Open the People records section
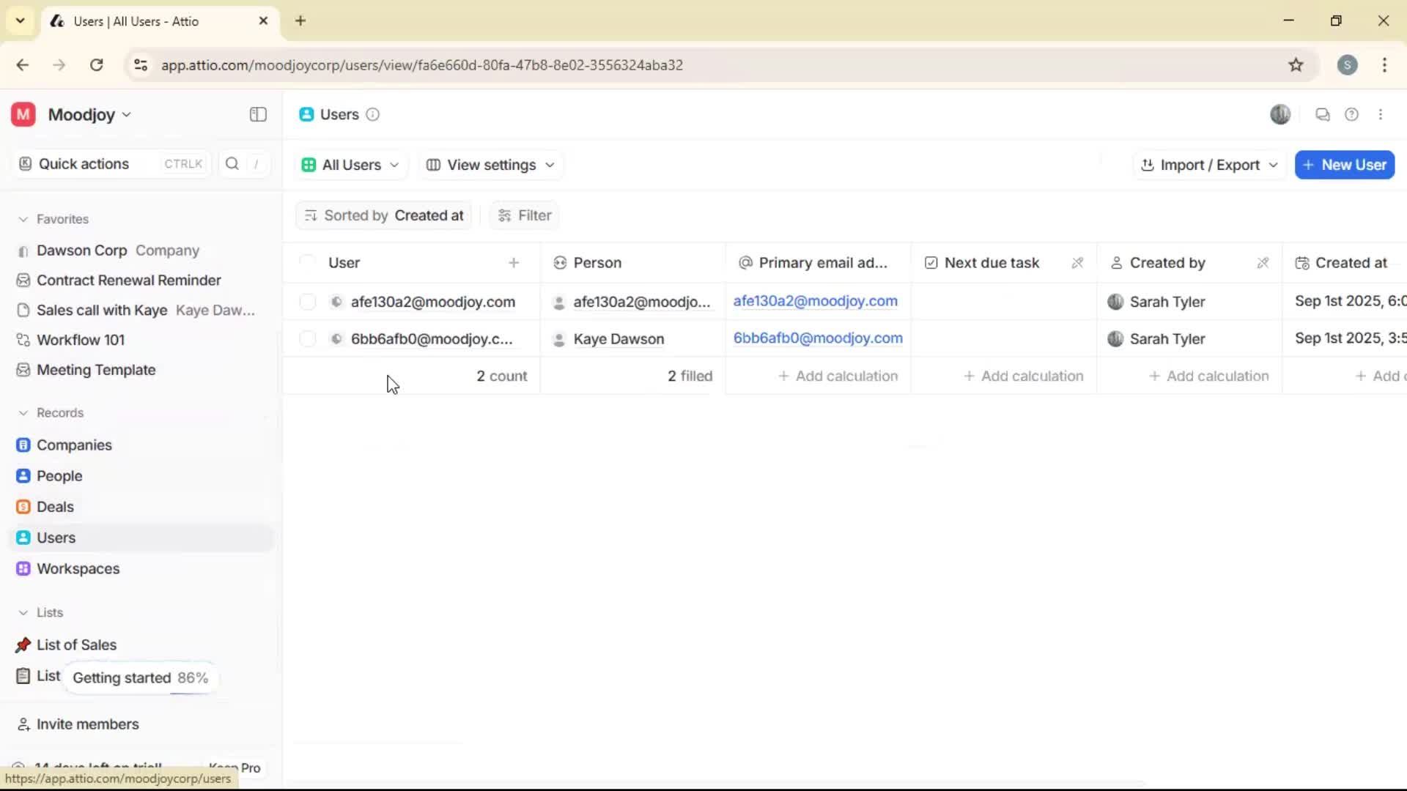1407x791 pixels. tap(59, 475)
